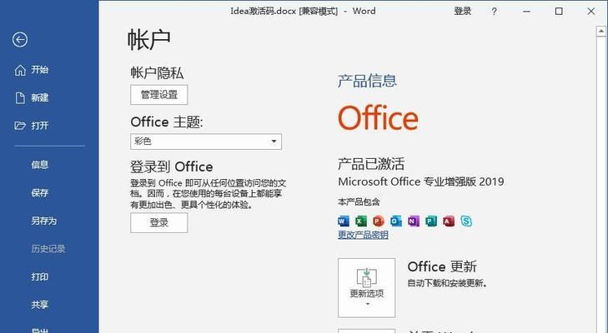
Task: Open help with the question mark icon
Action: pos(494,12)
